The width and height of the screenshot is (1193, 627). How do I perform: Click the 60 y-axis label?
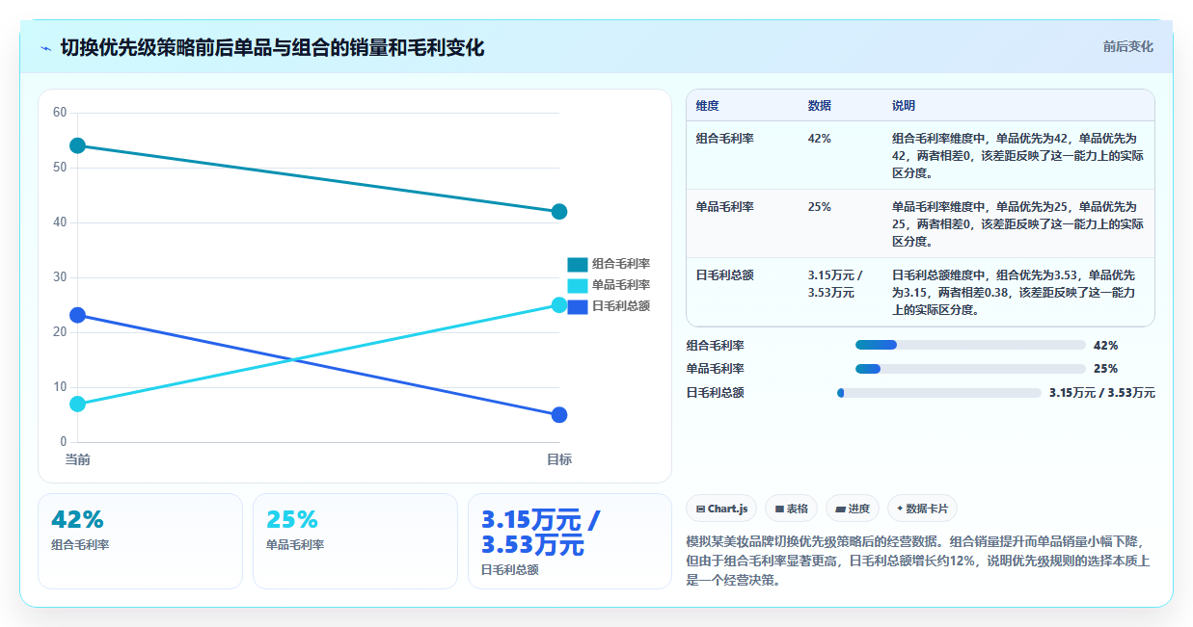[60, 113]
